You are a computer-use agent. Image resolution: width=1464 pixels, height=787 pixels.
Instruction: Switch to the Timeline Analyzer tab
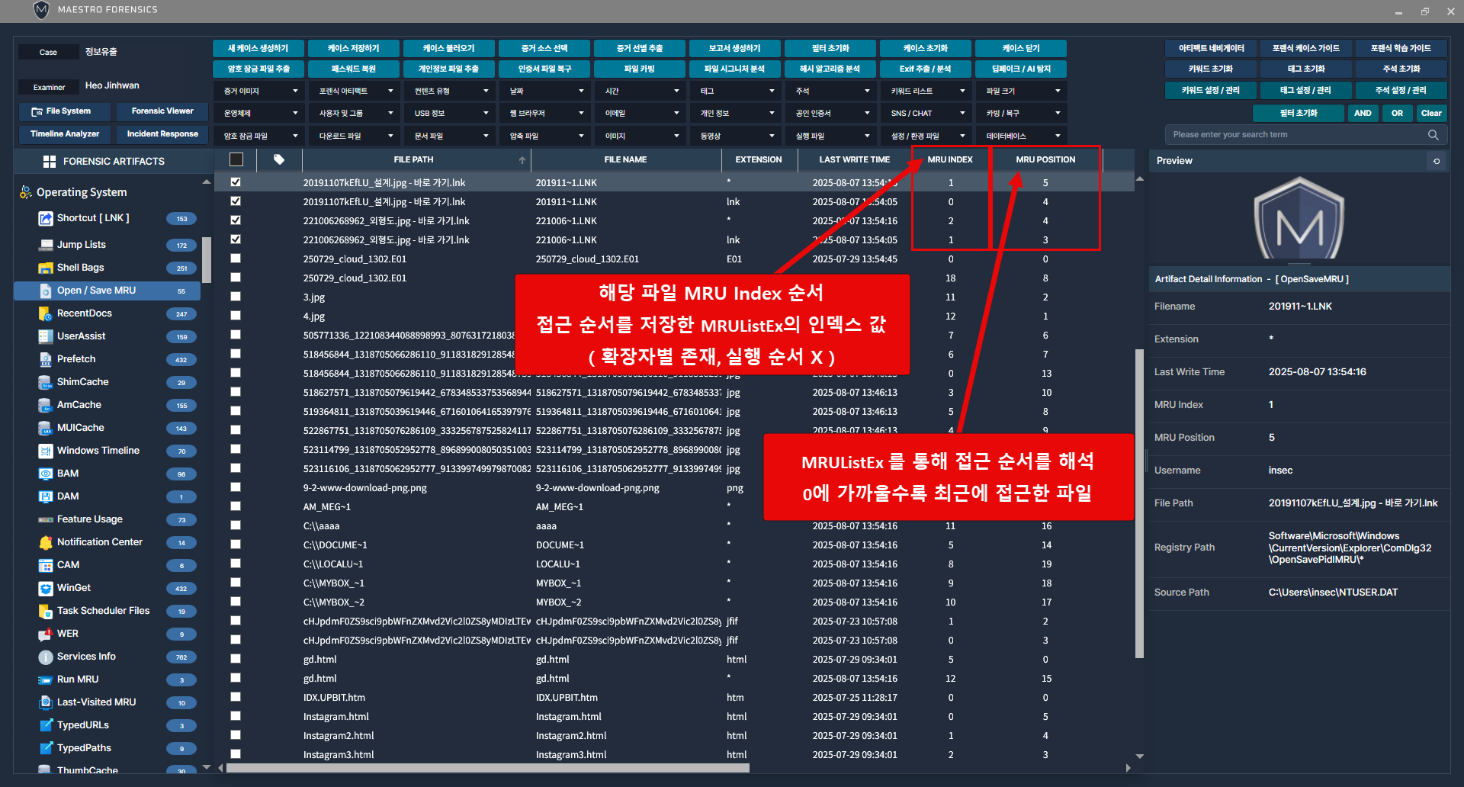tap(65, 134)
